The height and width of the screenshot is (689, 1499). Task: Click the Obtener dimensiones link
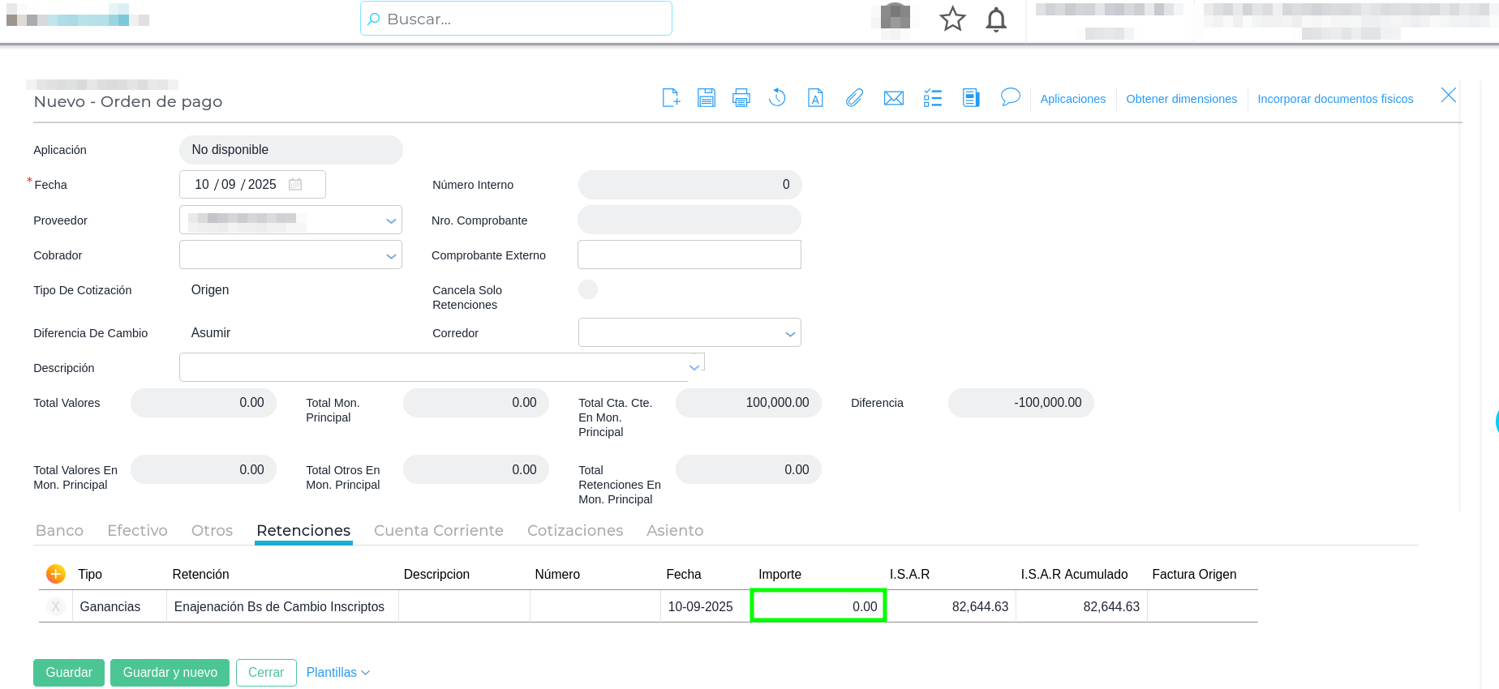(x=1181, y=99)
